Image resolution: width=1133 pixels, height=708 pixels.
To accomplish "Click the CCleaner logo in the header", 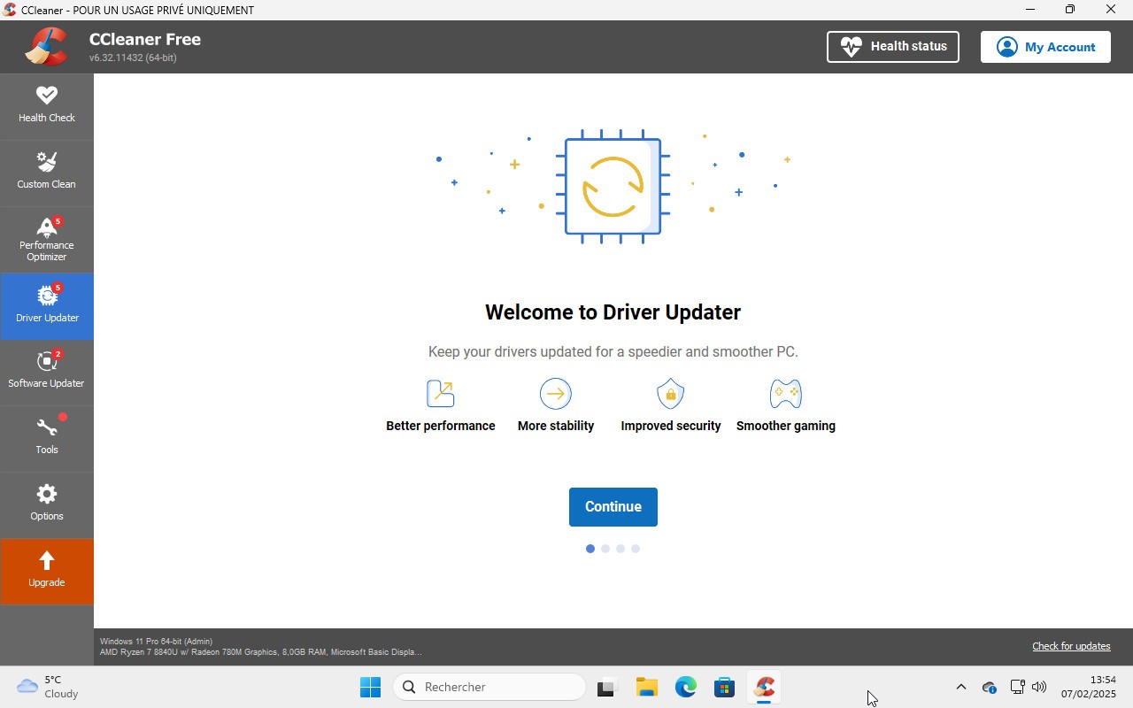I will pyautogui.click(x=46, y=46).
